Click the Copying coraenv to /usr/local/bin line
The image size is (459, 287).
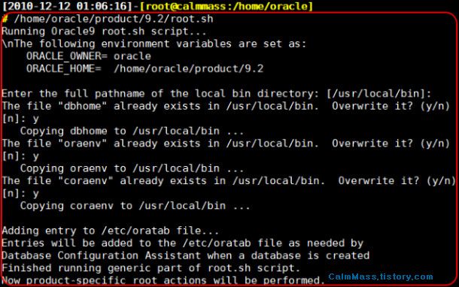135,206
